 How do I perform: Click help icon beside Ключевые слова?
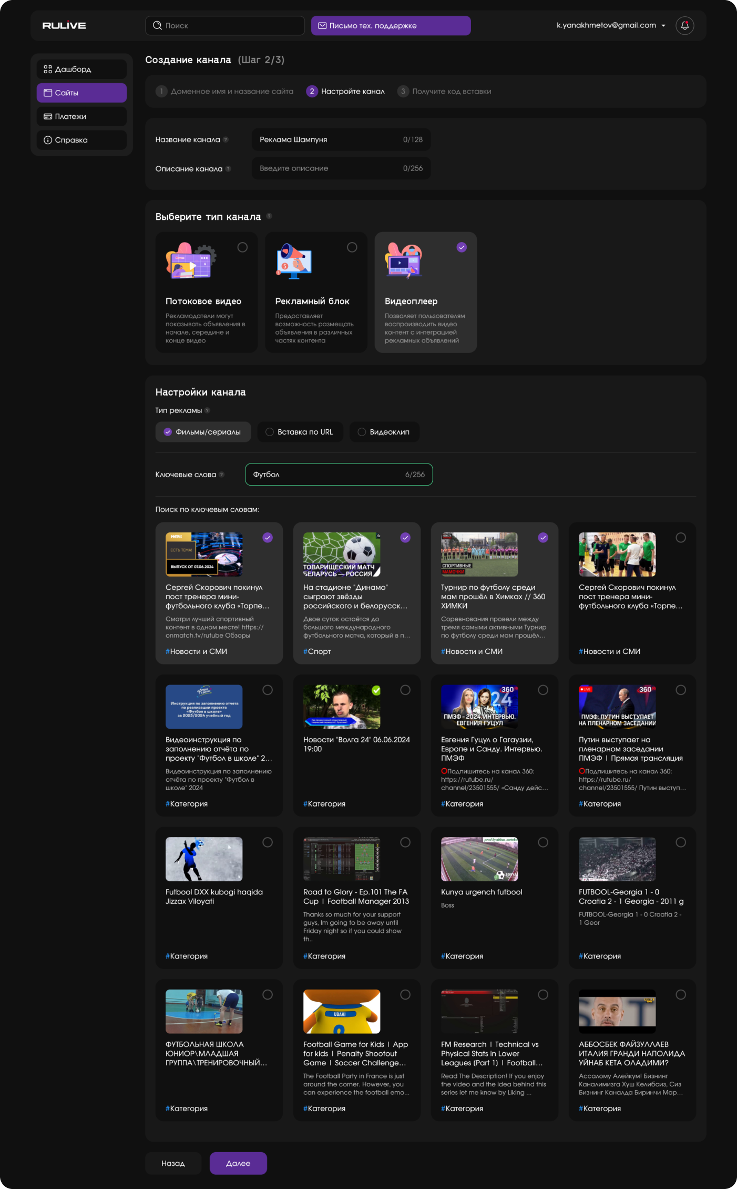point(222,475)
